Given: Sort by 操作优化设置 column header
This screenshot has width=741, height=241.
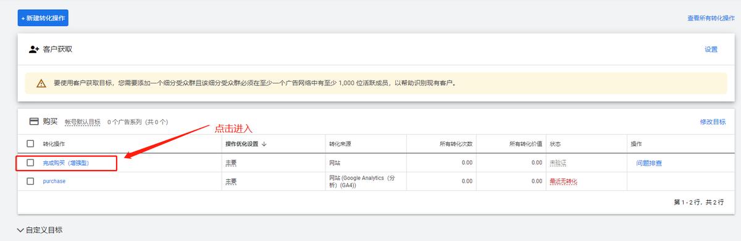Looking at the screenshot, I should [246, 143].
